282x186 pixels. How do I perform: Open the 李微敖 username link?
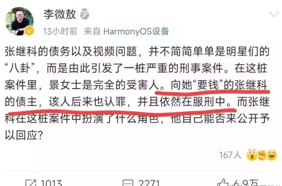(60, 14)
